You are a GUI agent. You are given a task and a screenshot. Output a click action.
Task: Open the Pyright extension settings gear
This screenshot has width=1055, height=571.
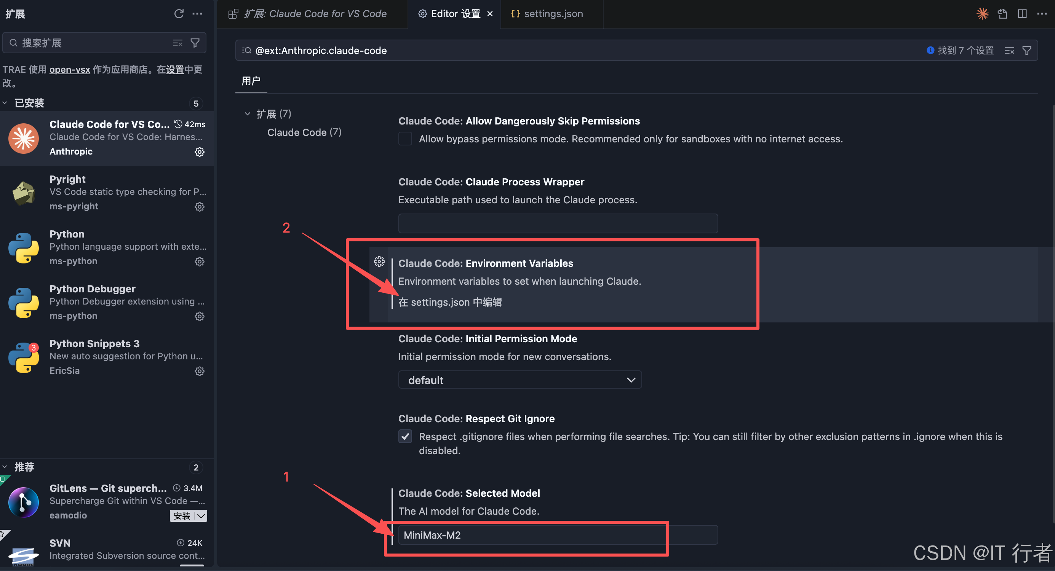200,207
